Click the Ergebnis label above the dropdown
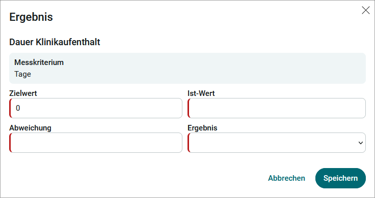This screenshot has height=198, width=375. tap(202, 128)
